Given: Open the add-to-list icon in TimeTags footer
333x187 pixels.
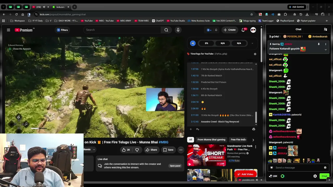Looking at the screenshot, I should coord(197,129).
